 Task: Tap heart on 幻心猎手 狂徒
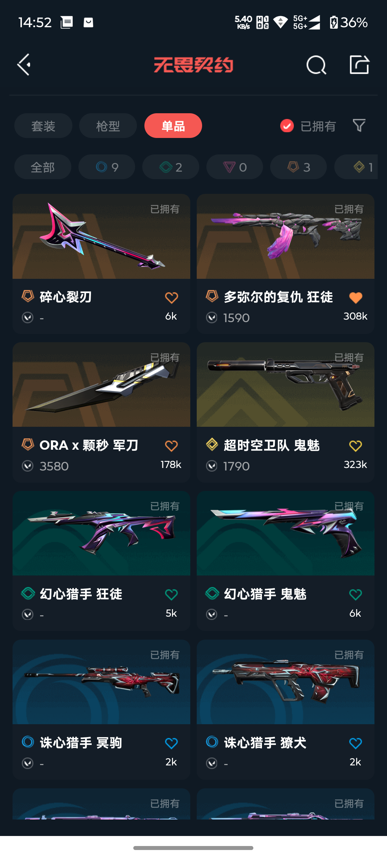[171, 595]
